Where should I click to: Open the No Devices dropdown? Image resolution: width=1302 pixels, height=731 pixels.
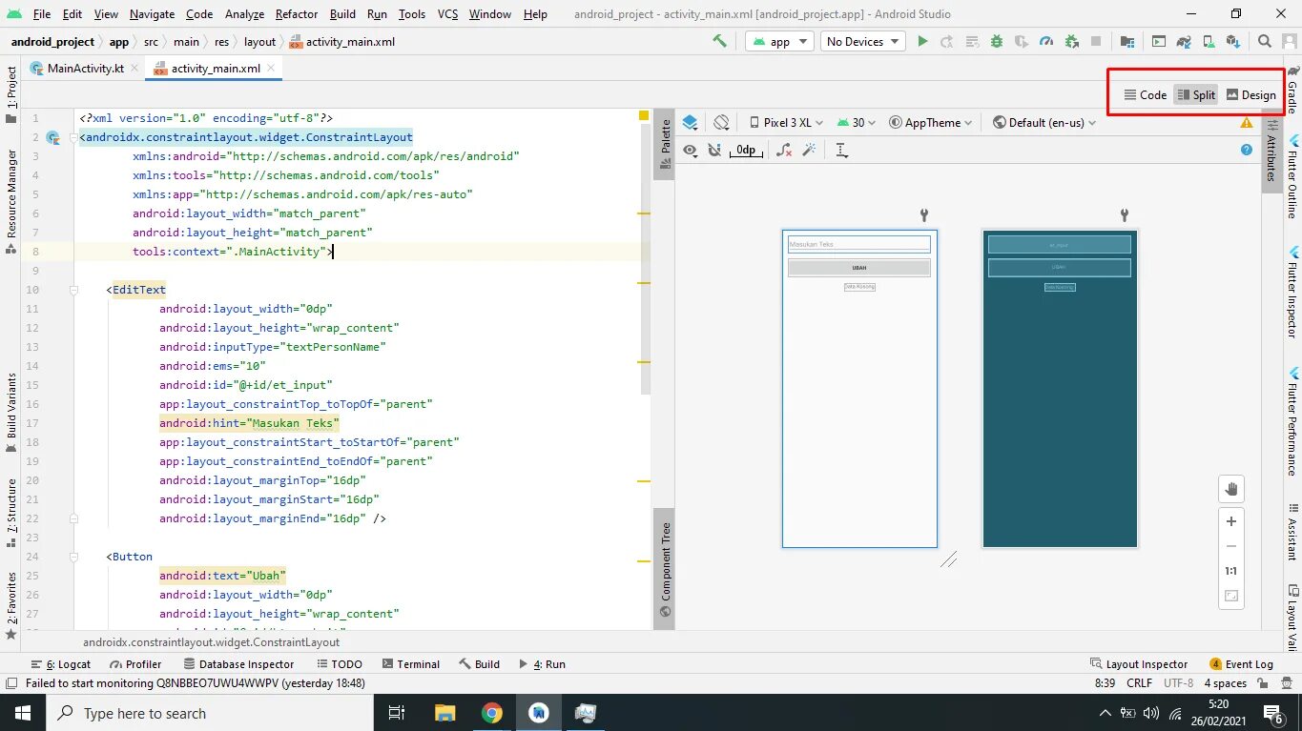point(863,41)
